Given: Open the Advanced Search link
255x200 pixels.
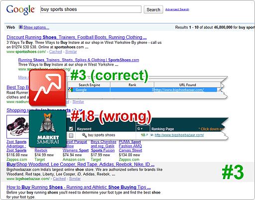Looking at the screenshot, I should (x=177, y=9).
